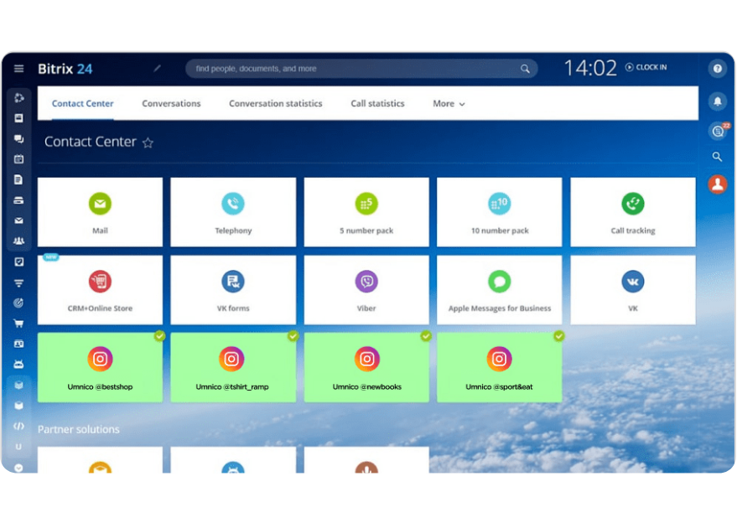The image size is (737, 523).
Task: Switch to the Conversations tab
Action: click(171, 103)
